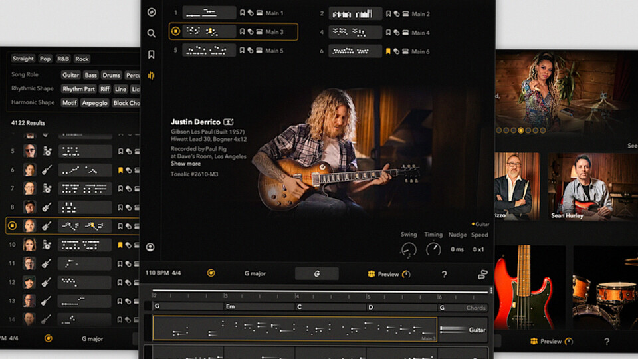Select the Main 6 pattern thumbnail
Viewport: 638px width, 359px height.
[355, 51]
